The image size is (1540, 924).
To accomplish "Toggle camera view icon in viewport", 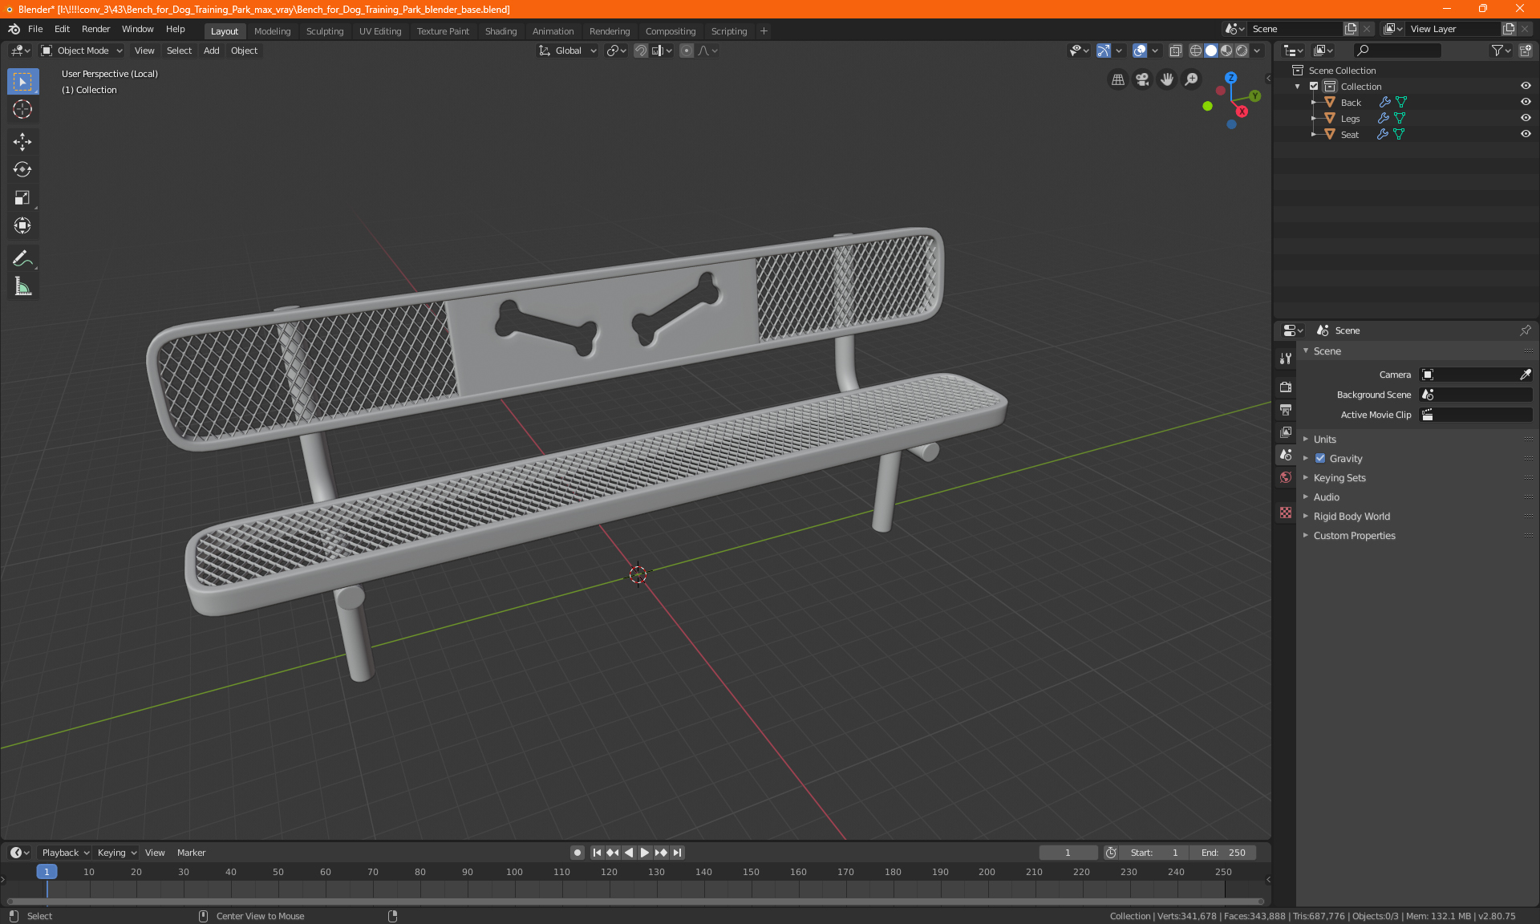I will point(1142,79).
